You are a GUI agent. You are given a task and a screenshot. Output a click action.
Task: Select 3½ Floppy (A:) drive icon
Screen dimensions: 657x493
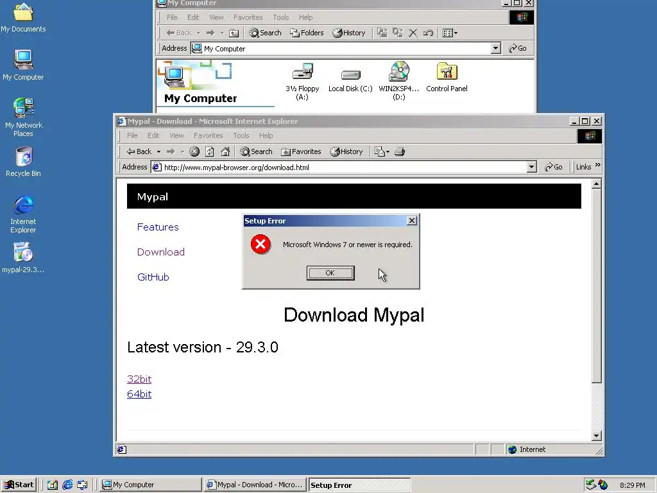[x=302, y=82]
